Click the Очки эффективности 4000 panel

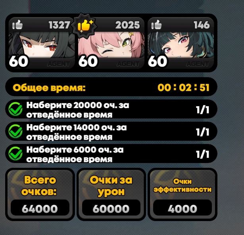coord(183,194)
